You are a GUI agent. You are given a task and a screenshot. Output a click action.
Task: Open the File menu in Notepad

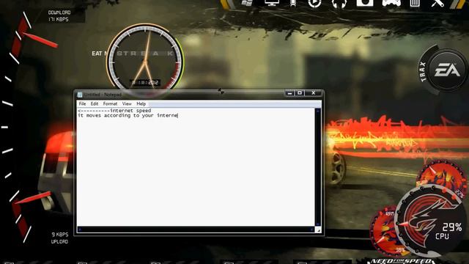82,103
